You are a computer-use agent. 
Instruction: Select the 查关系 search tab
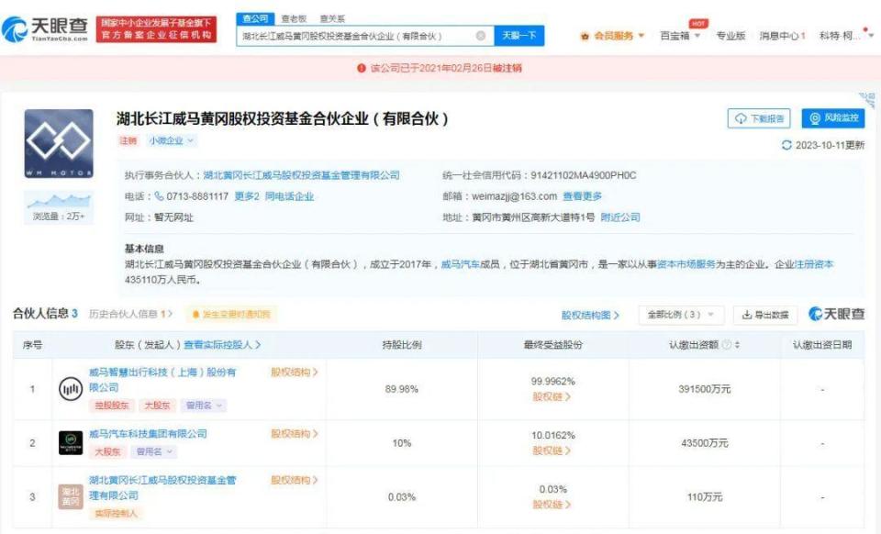pos(332,18)
